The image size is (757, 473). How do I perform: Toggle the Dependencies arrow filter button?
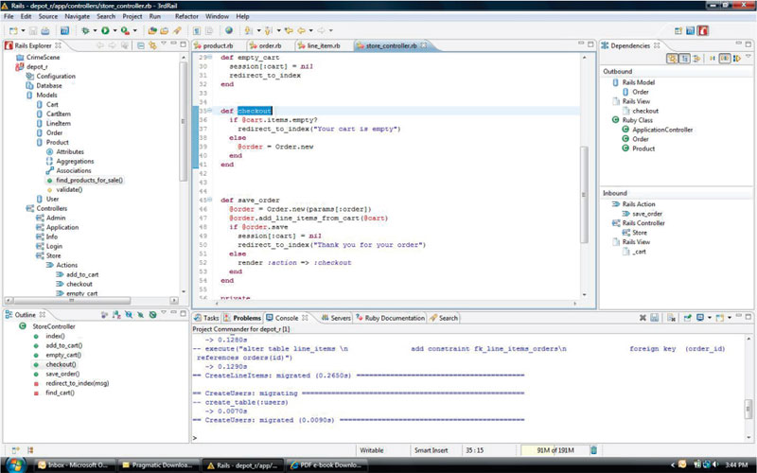[x=696, y=59]
